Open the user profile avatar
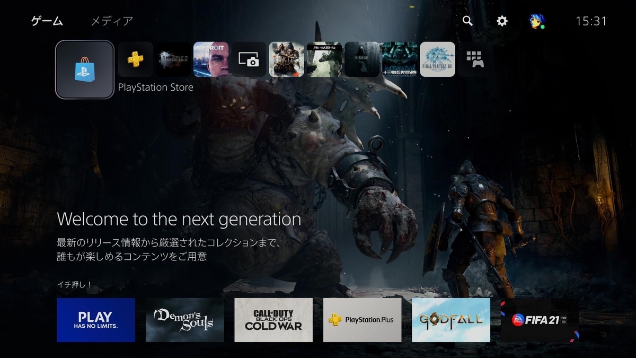 536,21
